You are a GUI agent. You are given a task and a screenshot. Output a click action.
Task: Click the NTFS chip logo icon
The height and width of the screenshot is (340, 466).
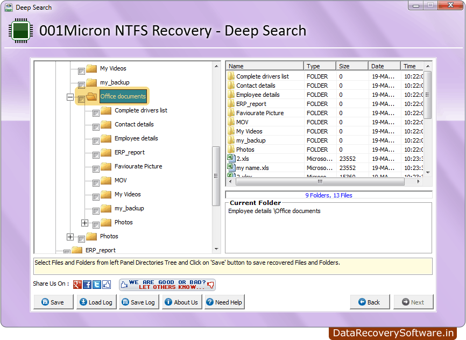click(x=20, y=31)
